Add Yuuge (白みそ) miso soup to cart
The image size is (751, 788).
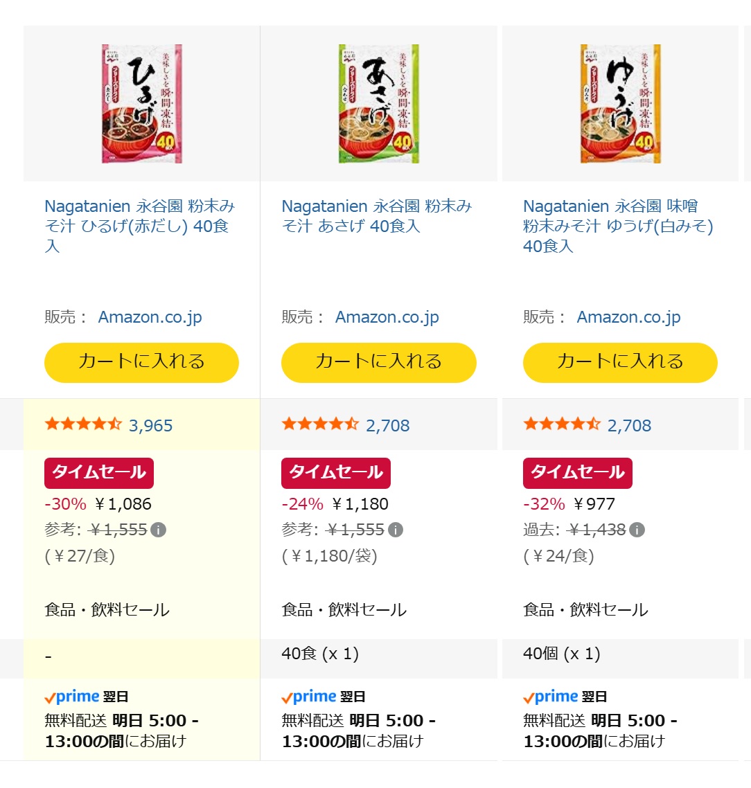click(x=620, y=362)
